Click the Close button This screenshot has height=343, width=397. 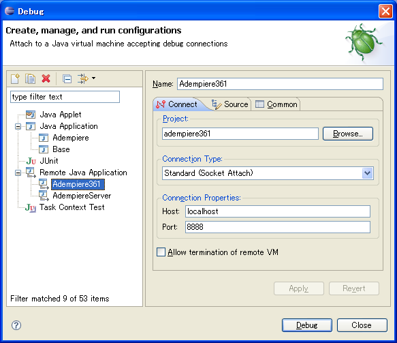tap(362, 325)
